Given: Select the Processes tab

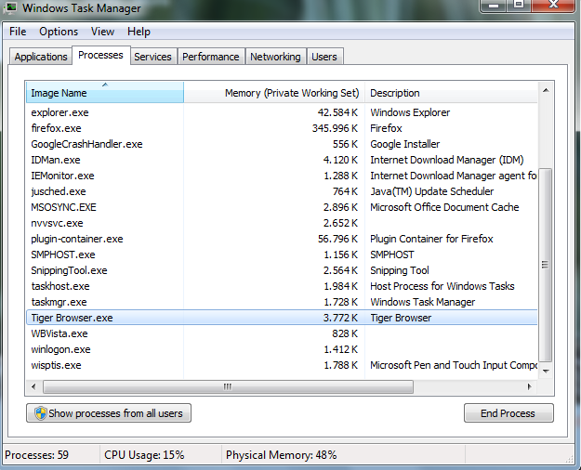Looking at the screenshot, I should pos(100,55).
